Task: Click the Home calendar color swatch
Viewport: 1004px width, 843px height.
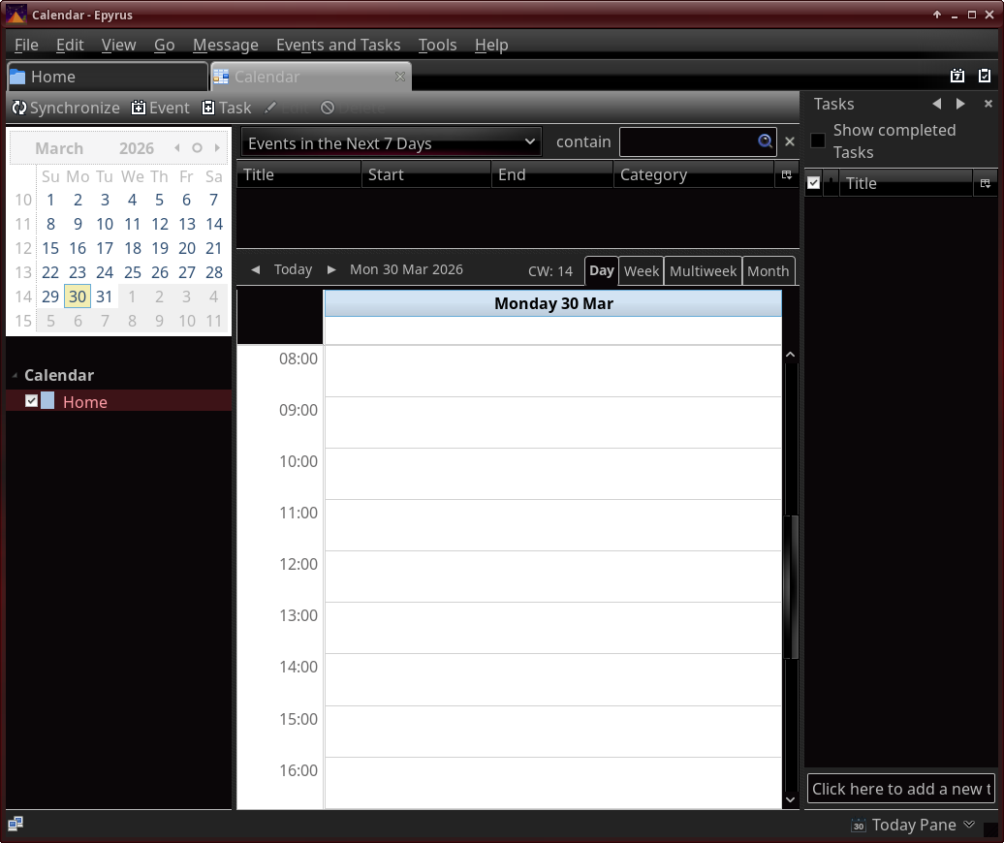Action: [x=47, y=400]
